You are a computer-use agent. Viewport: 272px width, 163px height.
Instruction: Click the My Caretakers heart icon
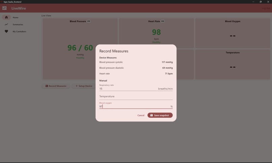click(6, 31)
